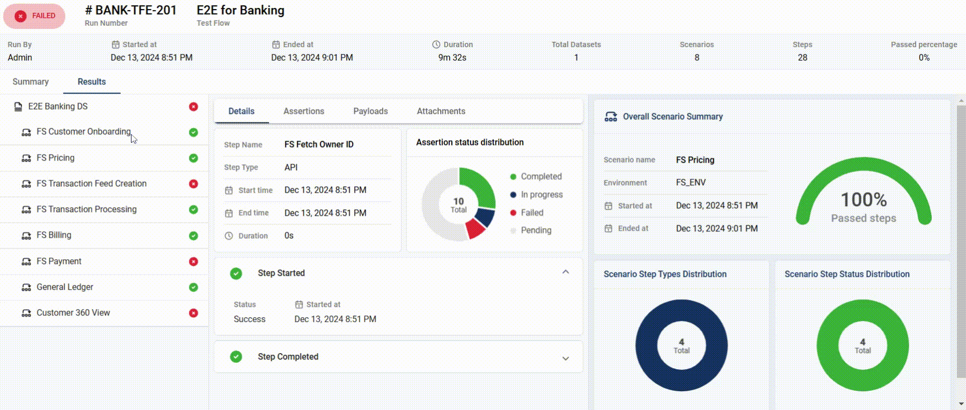This screenshot has height=410, width=966.
Task: Click the green check icon on Step Started
Action: point(236,274)
